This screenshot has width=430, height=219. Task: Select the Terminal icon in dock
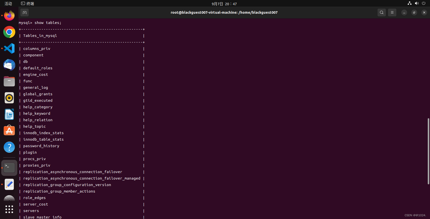9,168
